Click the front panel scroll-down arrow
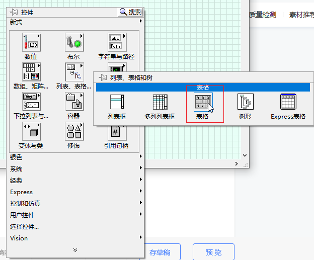 coord(245,155)
